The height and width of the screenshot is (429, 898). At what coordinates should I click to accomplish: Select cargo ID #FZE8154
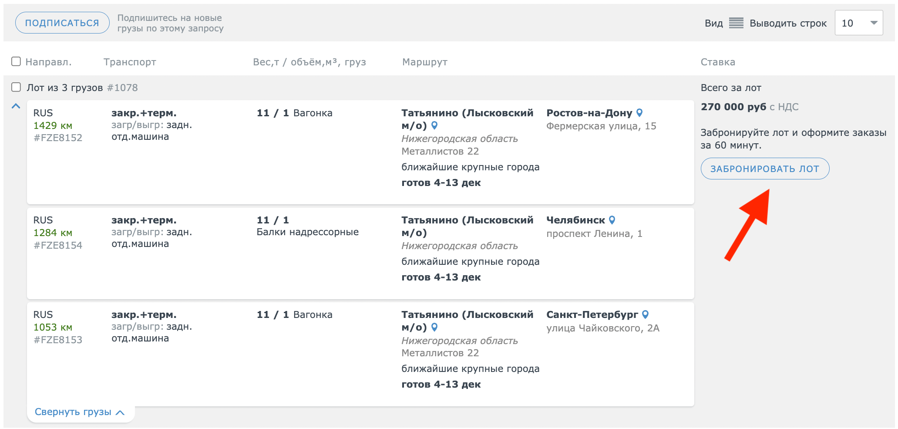click(x=58, y=246)
